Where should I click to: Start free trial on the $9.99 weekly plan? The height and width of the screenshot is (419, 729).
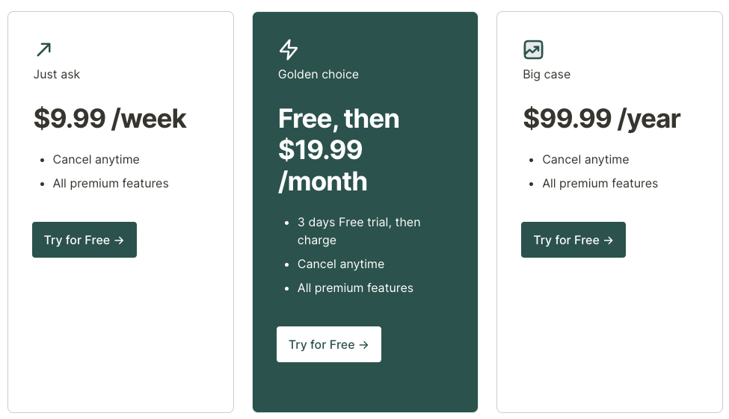pyautogui.click(x=84, y=240)
